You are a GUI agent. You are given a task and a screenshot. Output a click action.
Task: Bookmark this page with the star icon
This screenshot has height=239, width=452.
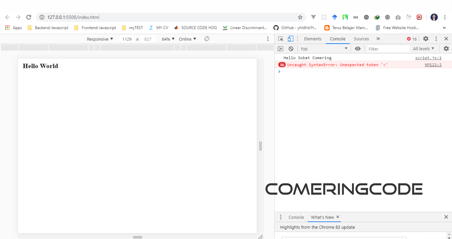click(300, 17)
